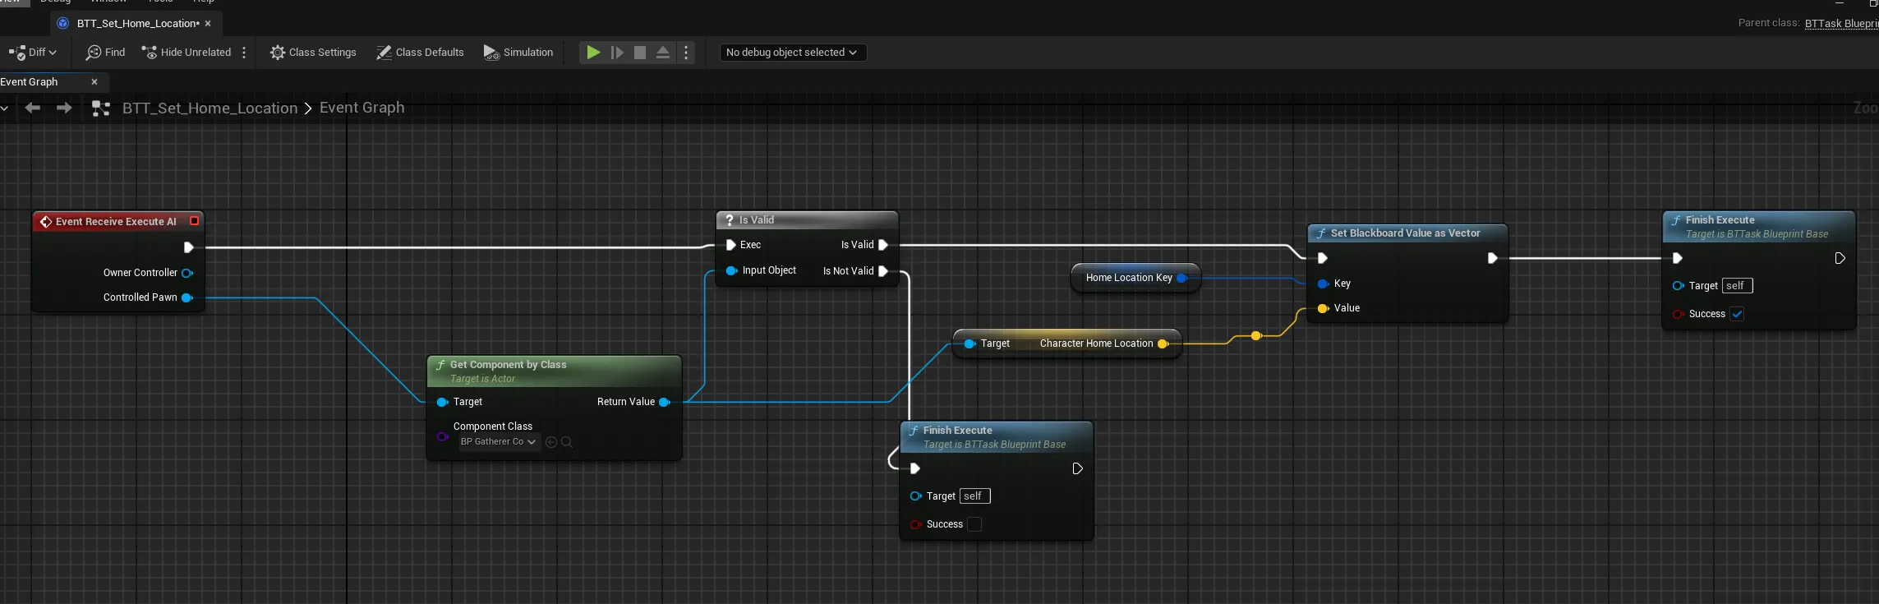
Task: Click the Owner Controller output pin
Action: coord(187,273)
